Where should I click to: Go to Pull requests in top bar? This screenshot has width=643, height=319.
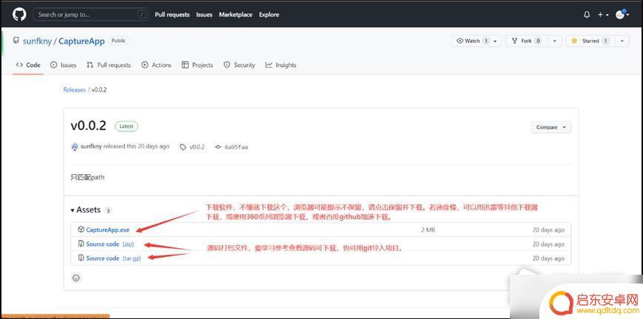tap(172, 14)
